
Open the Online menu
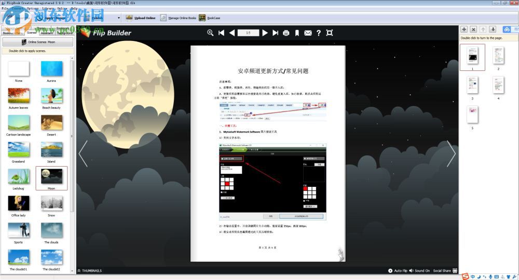(x=62, y=8)
